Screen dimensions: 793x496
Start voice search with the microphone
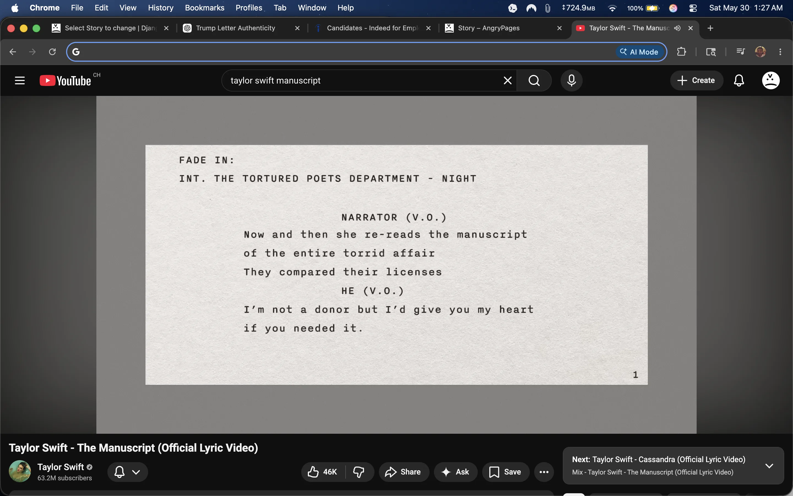tap(572, 80)
